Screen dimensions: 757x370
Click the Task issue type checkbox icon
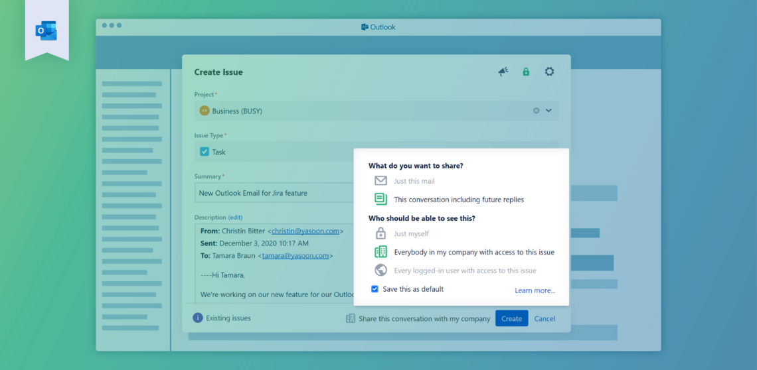205,151
